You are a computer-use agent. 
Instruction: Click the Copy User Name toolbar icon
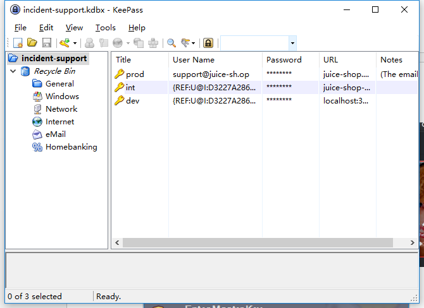point(89,43)
